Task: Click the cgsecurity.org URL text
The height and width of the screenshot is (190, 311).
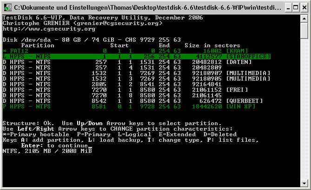Action: click(49, 29)
